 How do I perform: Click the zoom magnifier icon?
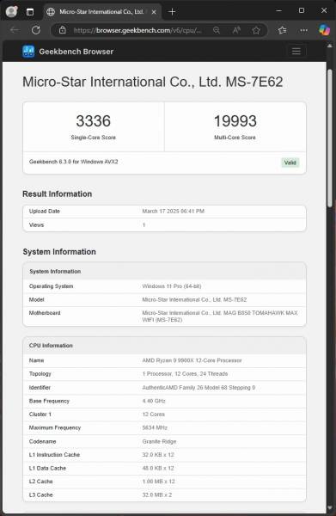217,30
